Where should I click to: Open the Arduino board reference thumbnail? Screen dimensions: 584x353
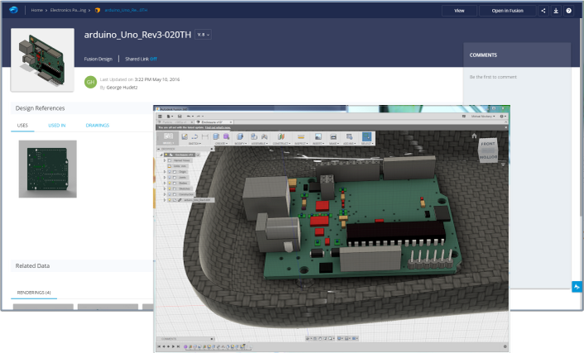click(x=48, y=169)
